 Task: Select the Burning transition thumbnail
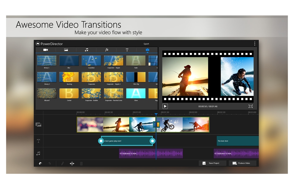coord(69,77)
